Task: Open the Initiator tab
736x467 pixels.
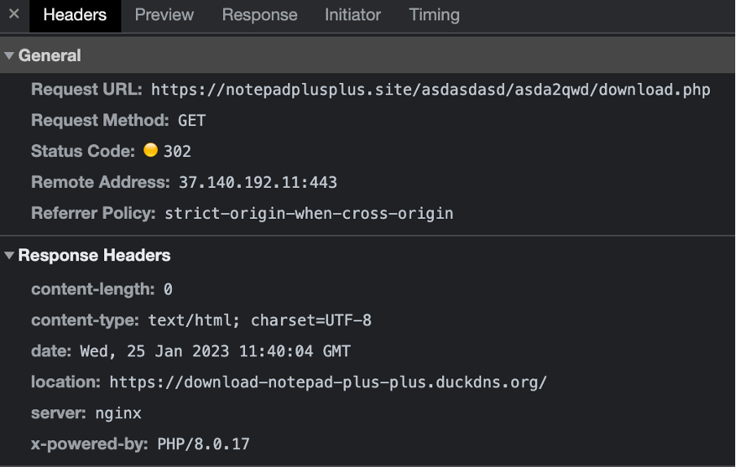Action: 353,15
